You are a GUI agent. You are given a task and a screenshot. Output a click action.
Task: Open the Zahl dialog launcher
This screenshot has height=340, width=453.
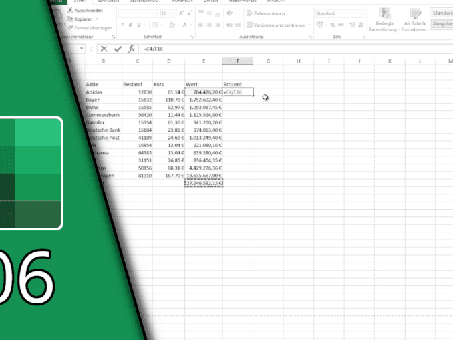(363, 37)
